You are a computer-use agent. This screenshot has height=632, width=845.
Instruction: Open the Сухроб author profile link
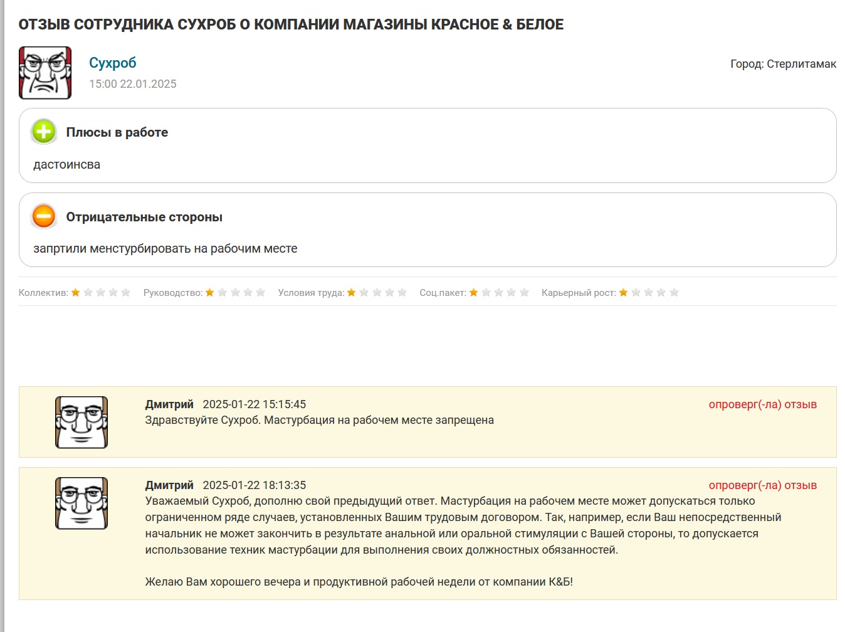point(113,63)
